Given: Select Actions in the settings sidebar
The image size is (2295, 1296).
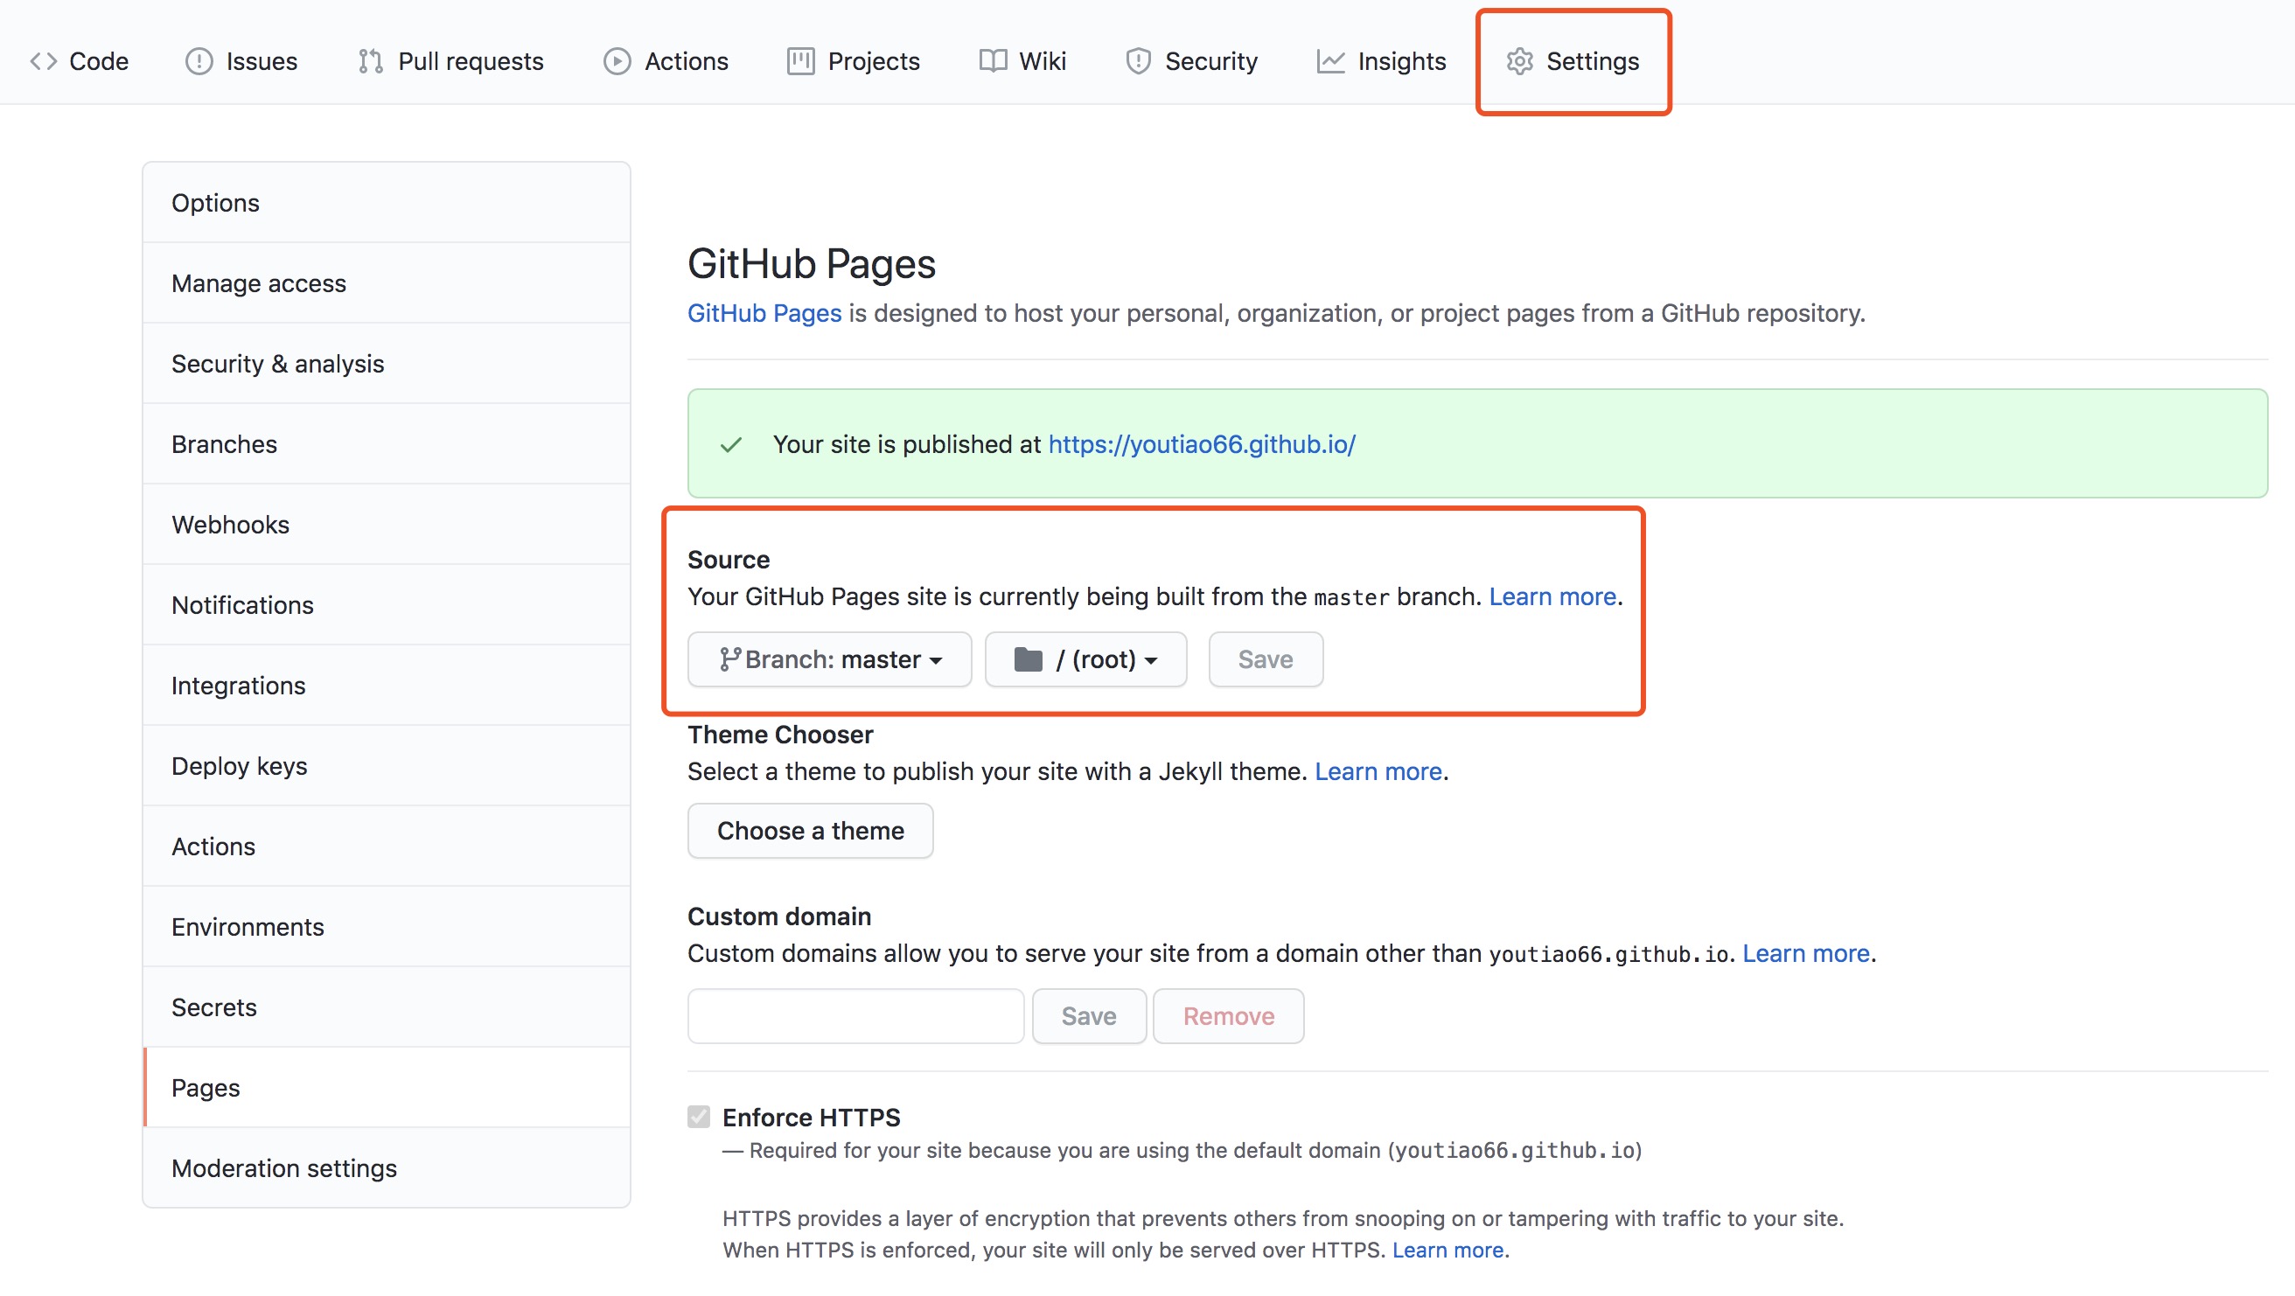Looking at the screenshot, I should 387,847.
